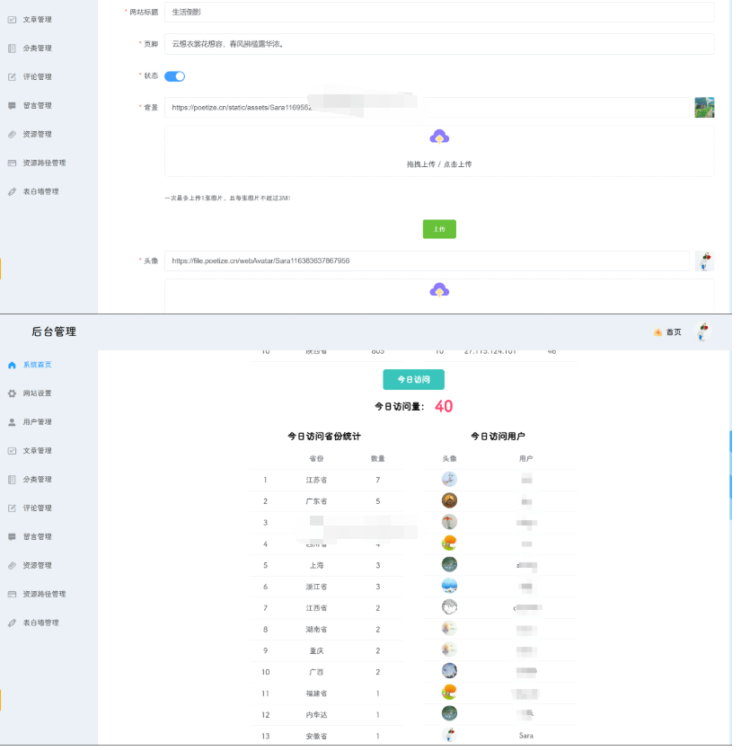Click the 头像 URL input field
This screenshot has height=751, width=741.
[427, 261]
